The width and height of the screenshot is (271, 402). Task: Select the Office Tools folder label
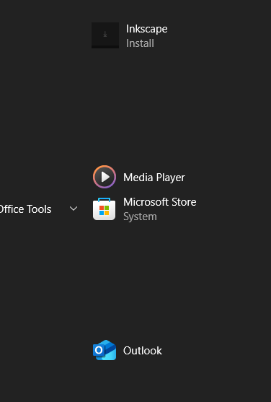tap(25, 209)
